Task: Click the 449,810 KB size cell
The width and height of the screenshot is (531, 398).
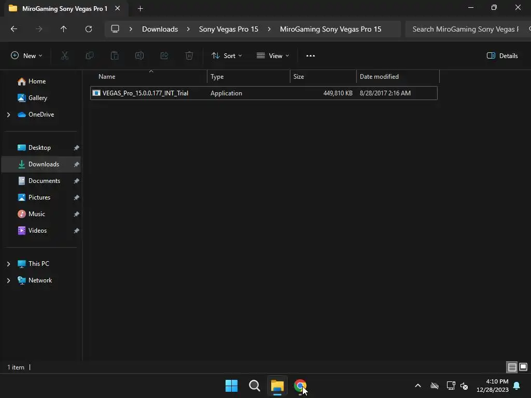Action: 338,93
